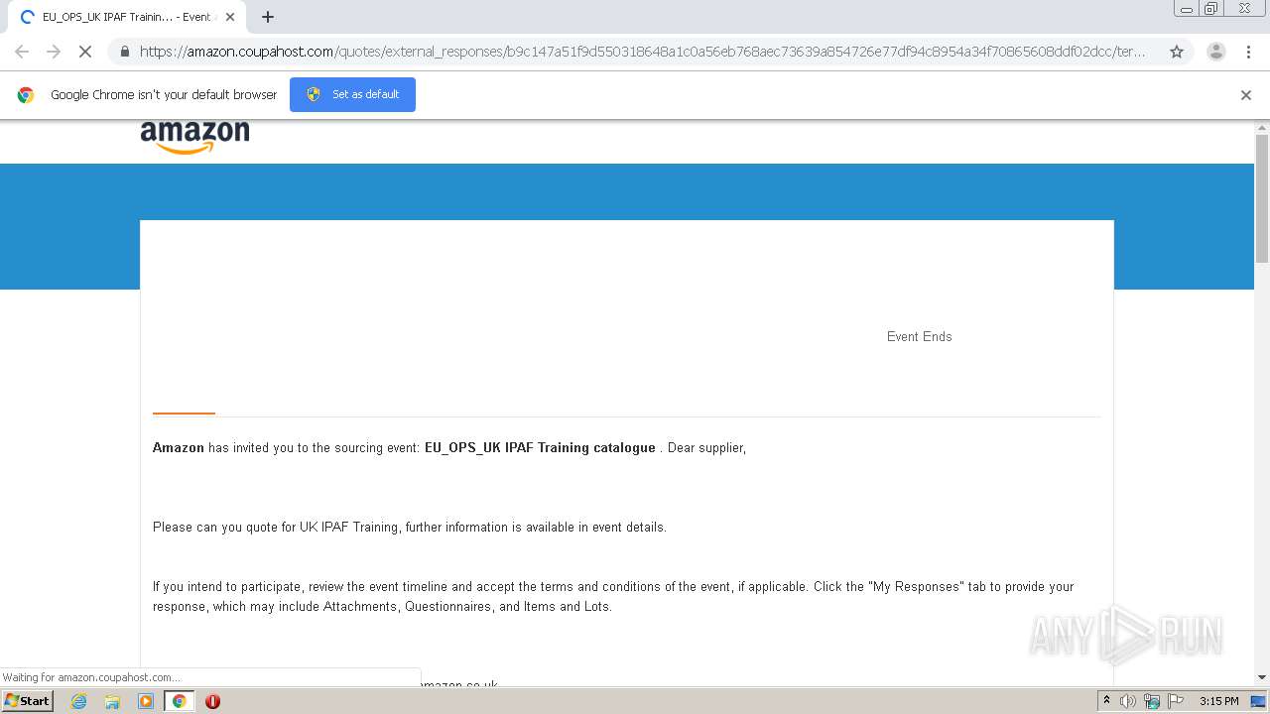
Task: Launch Internet Explorer from the taskbar
Action: [78, 701]
